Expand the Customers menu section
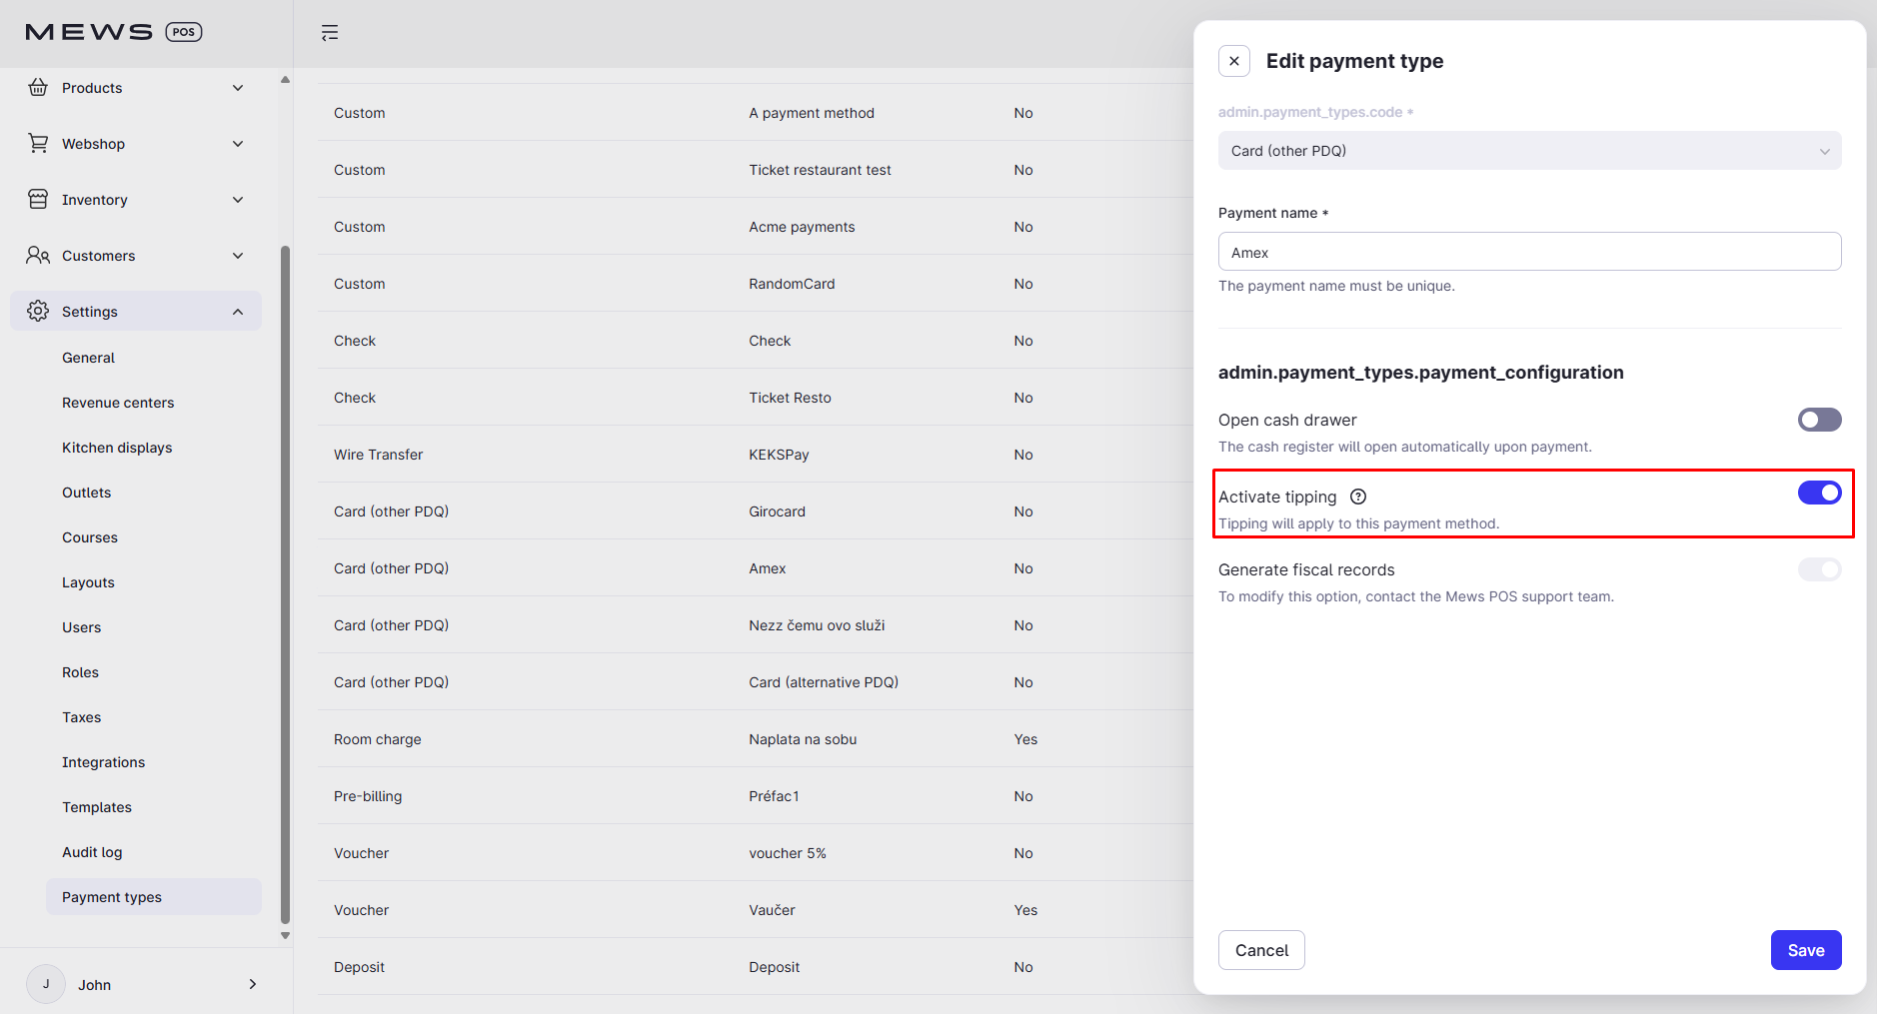 [x=238, y=255]
